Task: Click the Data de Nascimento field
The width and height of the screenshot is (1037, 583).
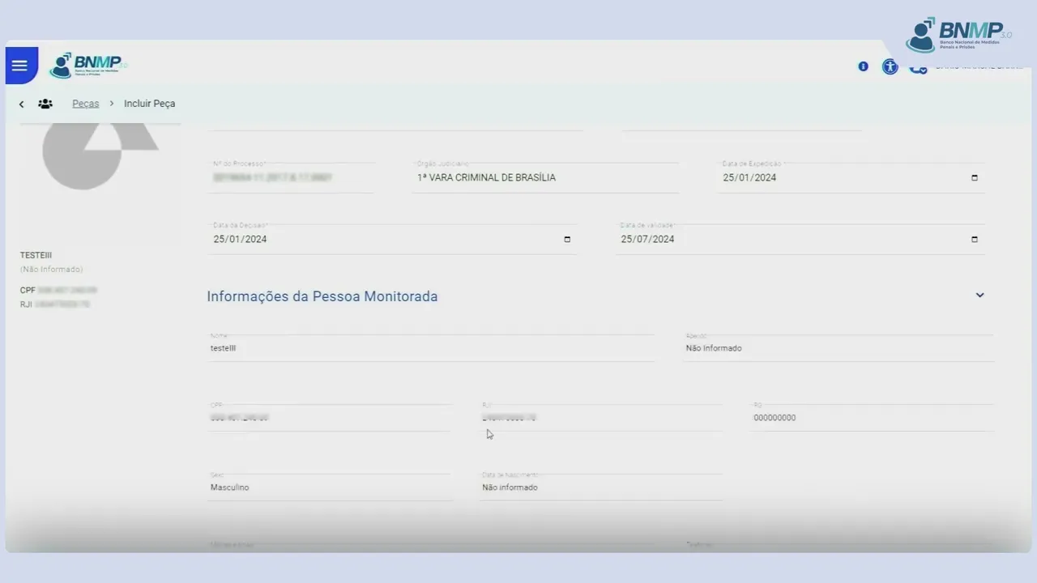Action: 600,487
